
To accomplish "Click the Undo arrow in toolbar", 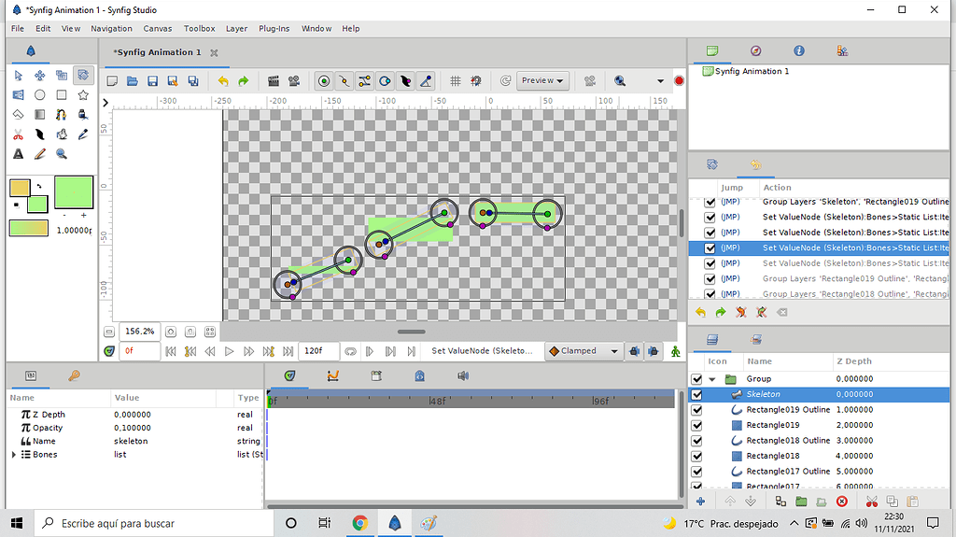I will coord(223,81).
